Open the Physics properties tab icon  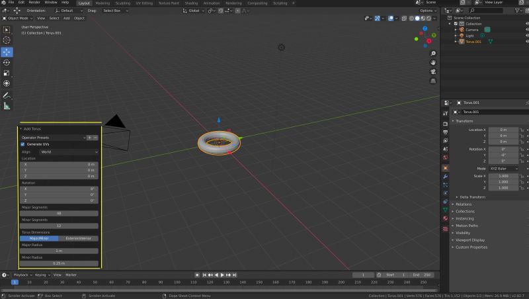pos(445,193)
